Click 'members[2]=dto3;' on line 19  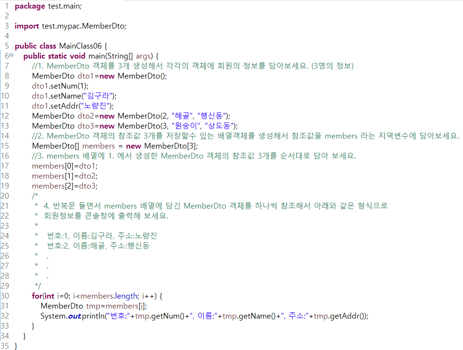[x=65, y=186]
